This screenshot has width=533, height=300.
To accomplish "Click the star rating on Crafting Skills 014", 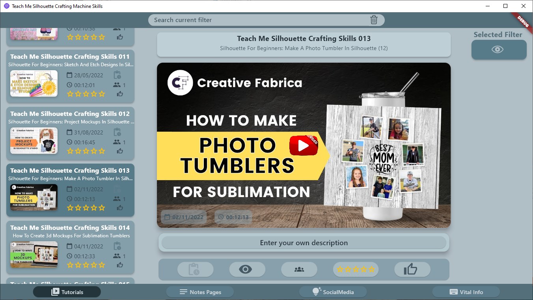I will (86, 265).
